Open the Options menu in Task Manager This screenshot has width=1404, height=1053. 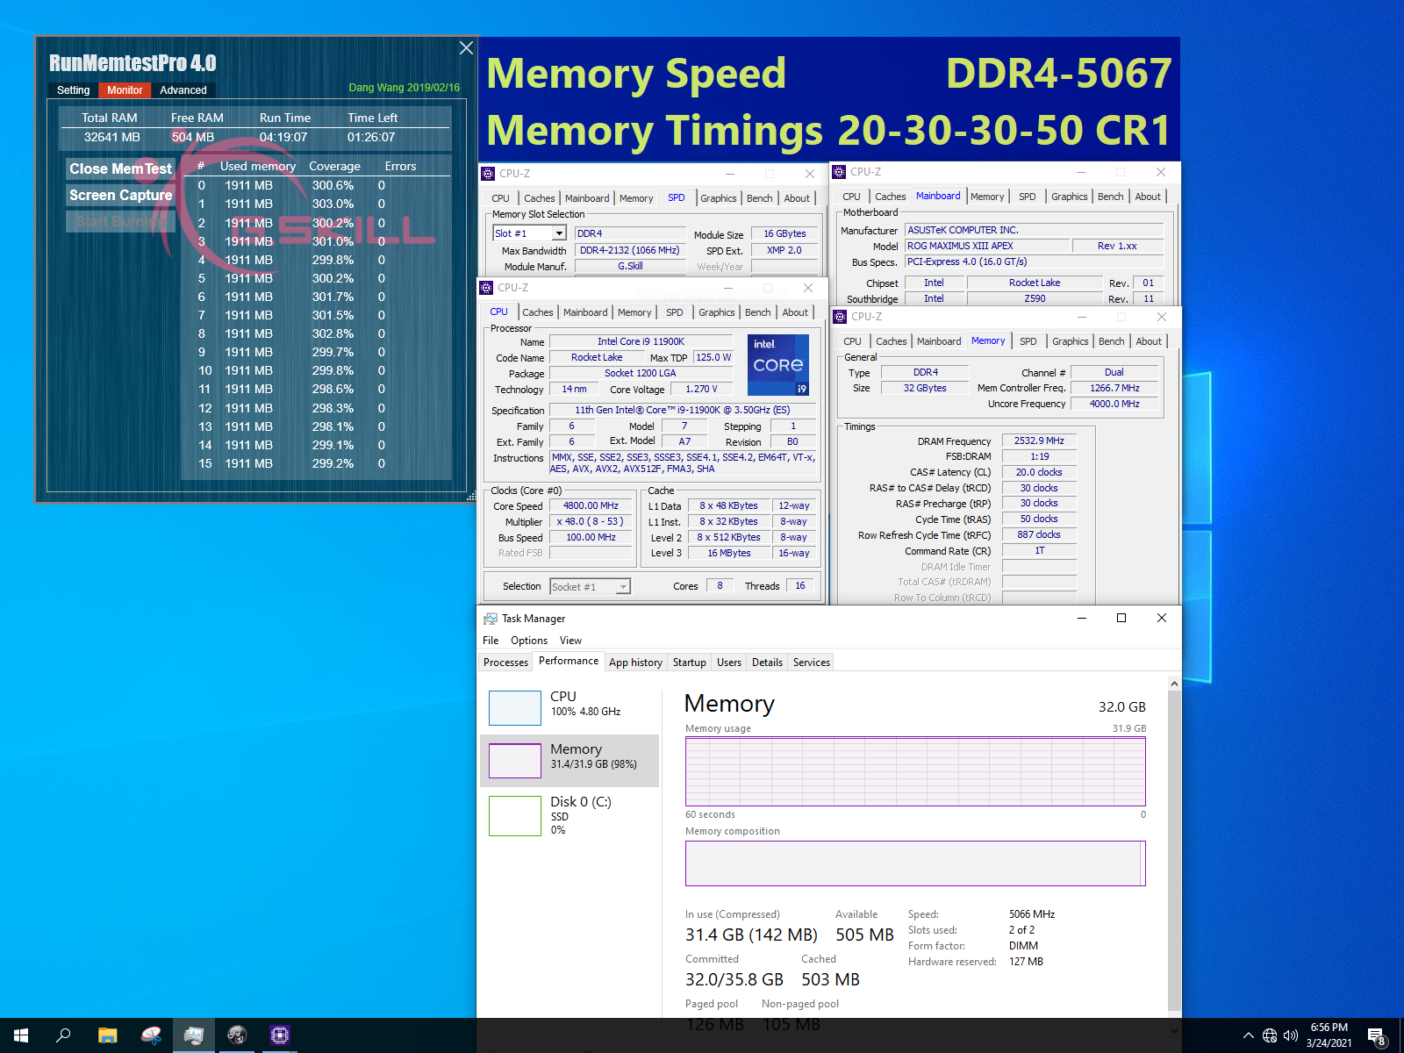click(528, 640)
